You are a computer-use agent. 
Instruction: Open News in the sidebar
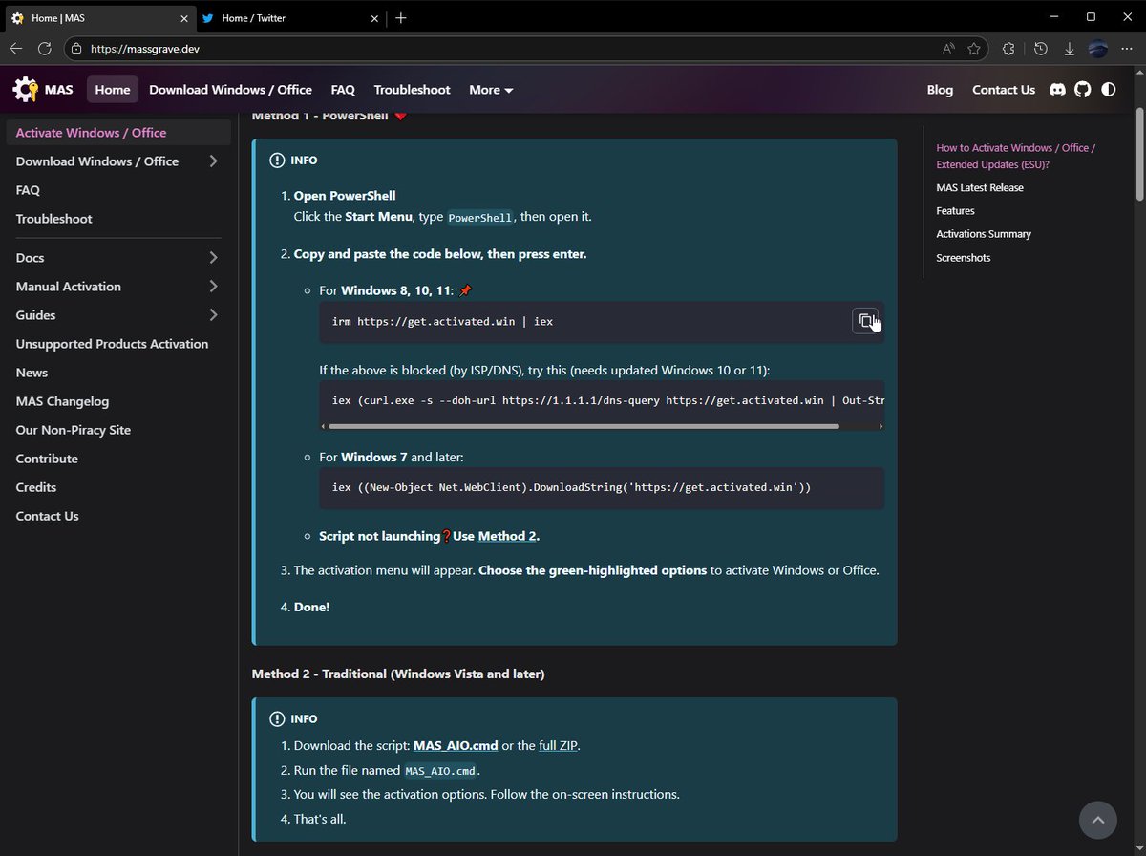pos(32,373)
